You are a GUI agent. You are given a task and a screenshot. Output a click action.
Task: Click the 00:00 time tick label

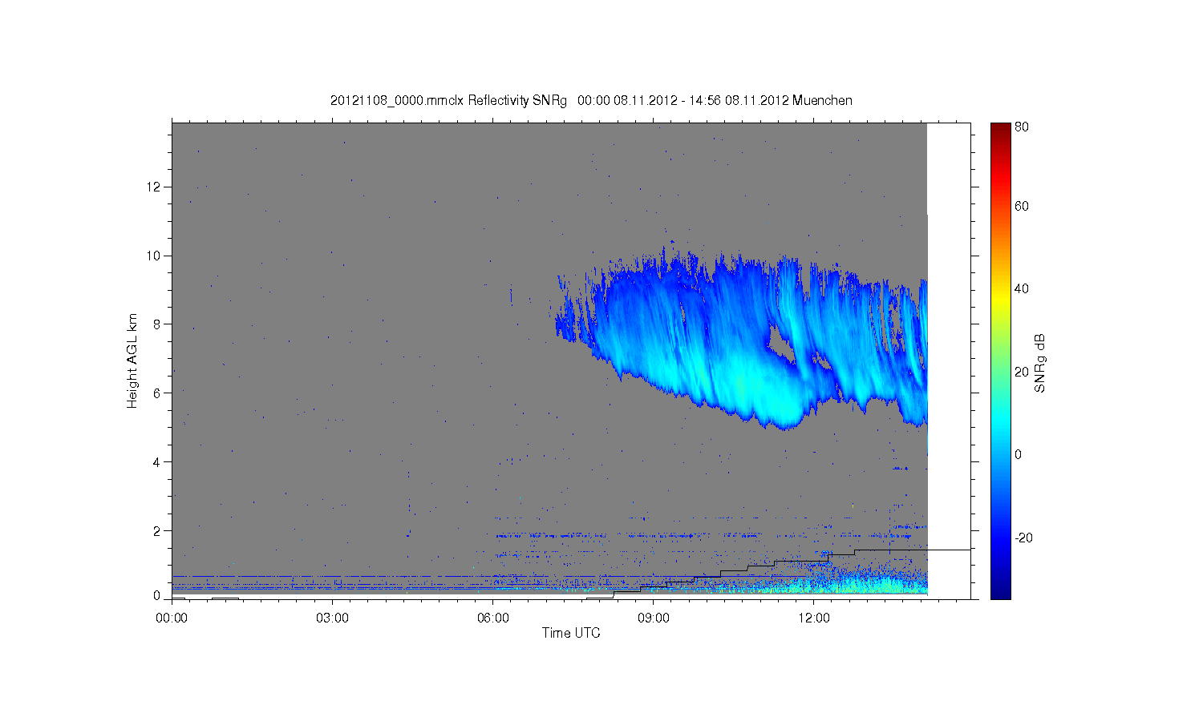point(172,618)
